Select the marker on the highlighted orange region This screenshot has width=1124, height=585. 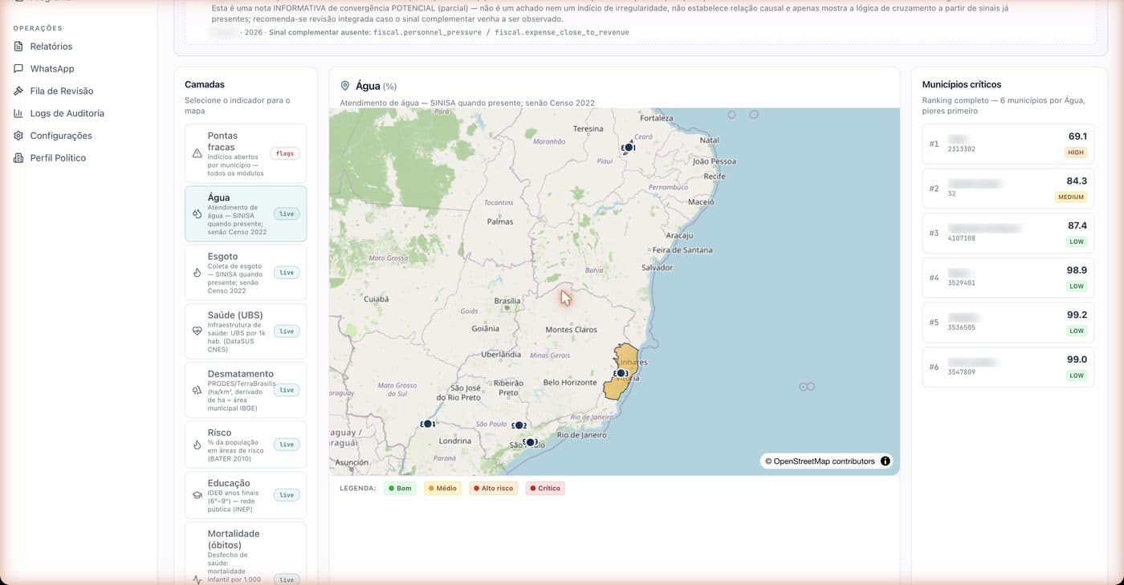(x=621, y=373)
